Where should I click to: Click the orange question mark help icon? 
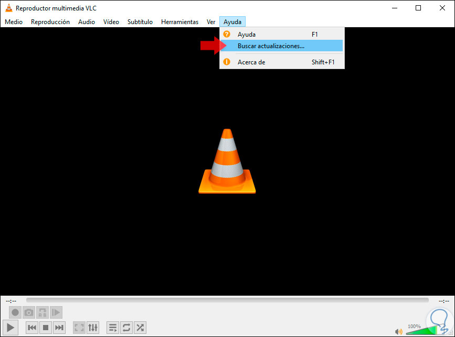click(x=227, y=34)
